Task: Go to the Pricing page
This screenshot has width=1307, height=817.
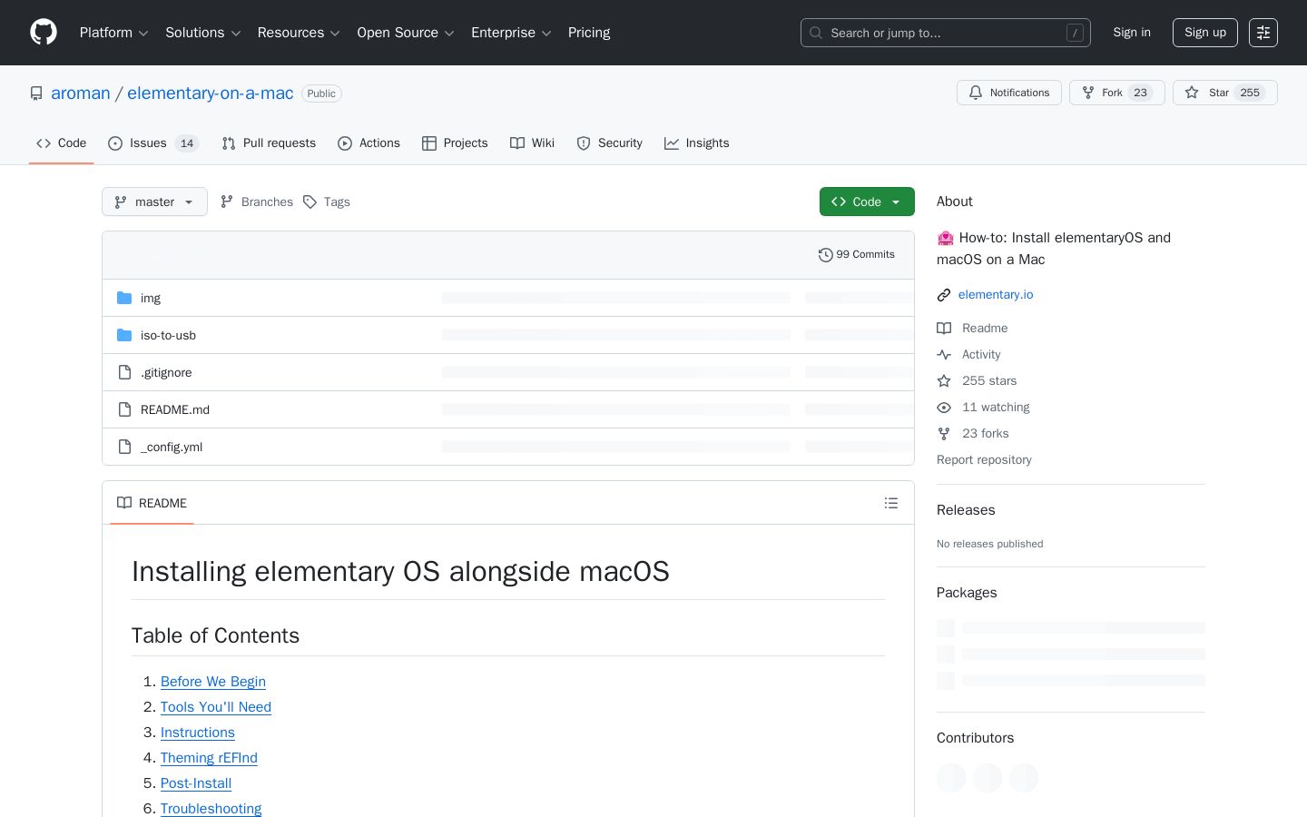Action: point(589,33)
